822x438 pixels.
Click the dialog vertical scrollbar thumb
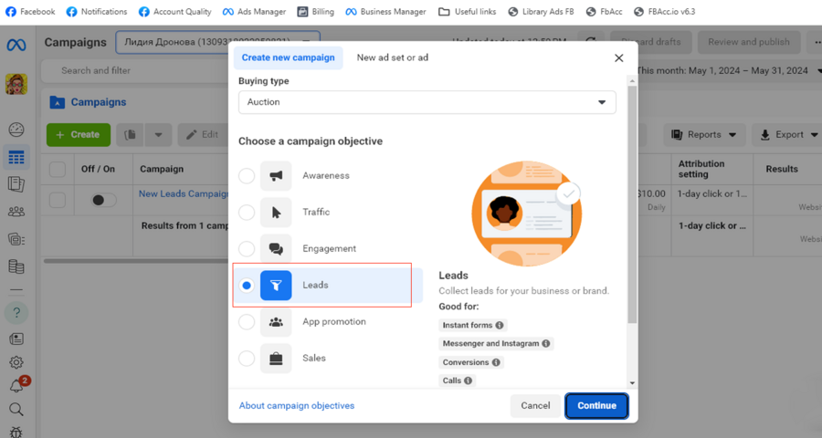click(x=632, y=204)
